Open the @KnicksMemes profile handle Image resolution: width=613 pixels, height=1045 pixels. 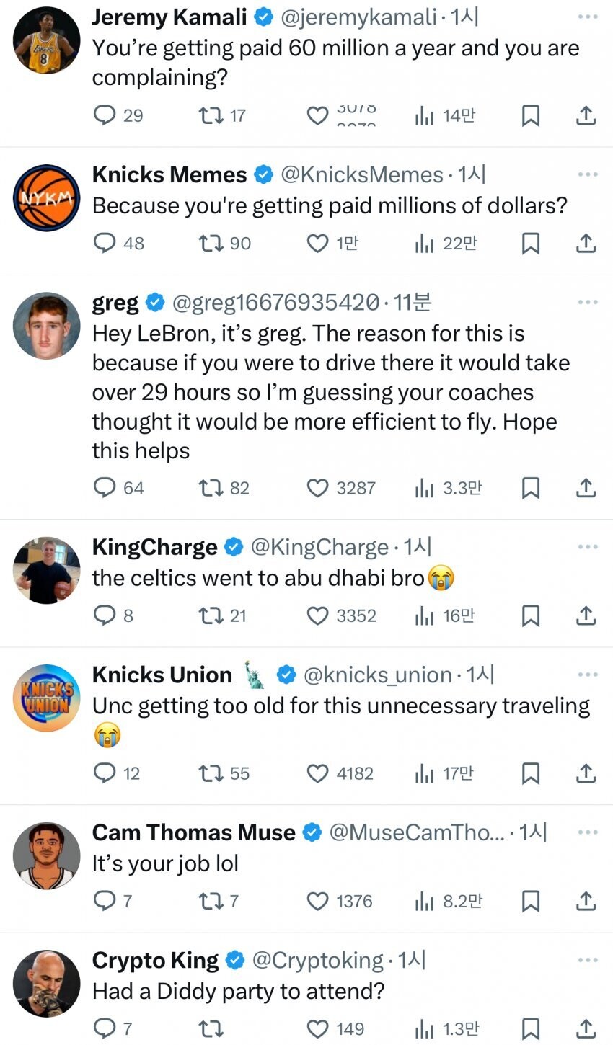(x=361, y=174)
